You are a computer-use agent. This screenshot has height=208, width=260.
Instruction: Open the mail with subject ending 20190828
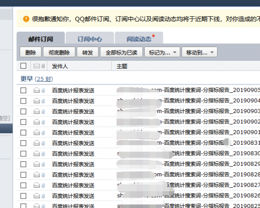188,175
